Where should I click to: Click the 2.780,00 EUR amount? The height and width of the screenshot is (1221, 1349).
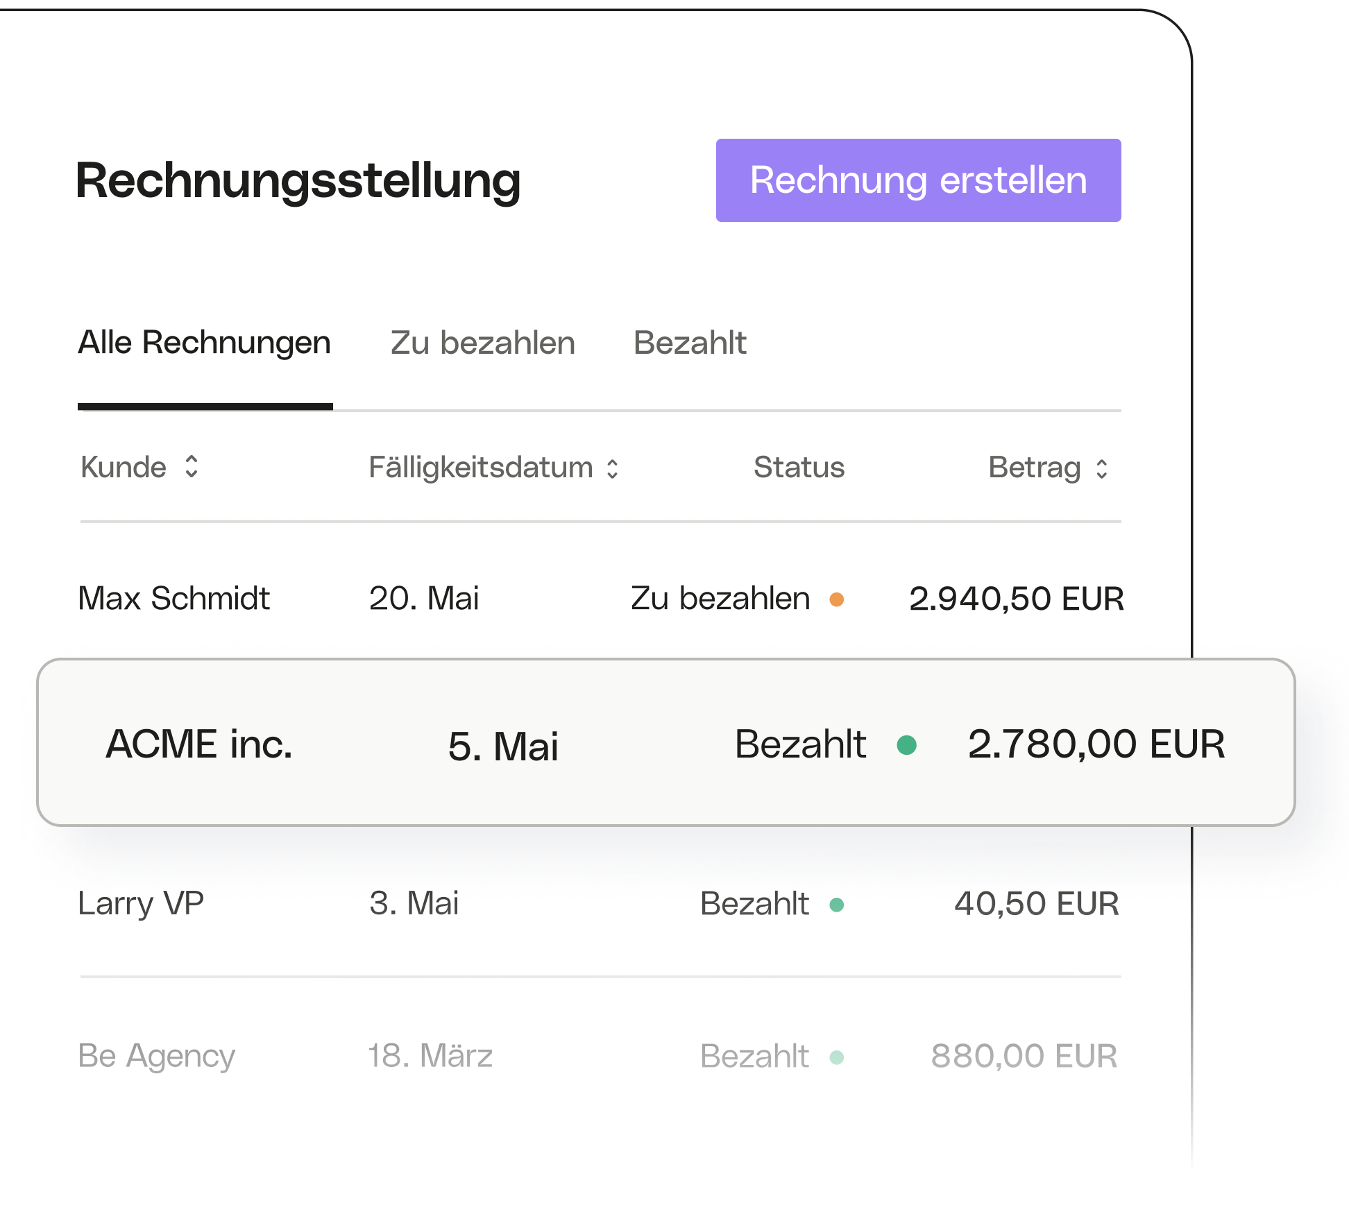(x=1096, y=744)
